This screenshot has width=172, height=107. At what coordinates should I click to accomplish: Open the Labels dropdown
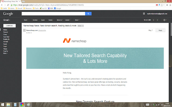(67, 20)
